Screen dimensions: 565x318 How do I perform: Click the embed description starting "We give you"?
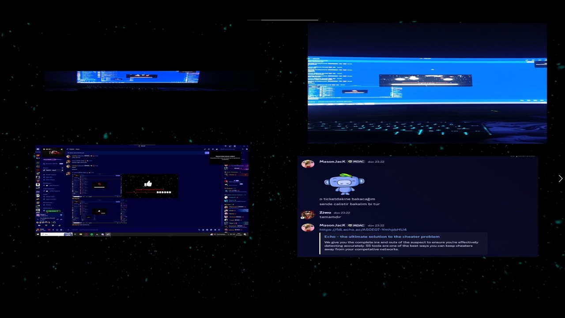(x=401, y=246)
